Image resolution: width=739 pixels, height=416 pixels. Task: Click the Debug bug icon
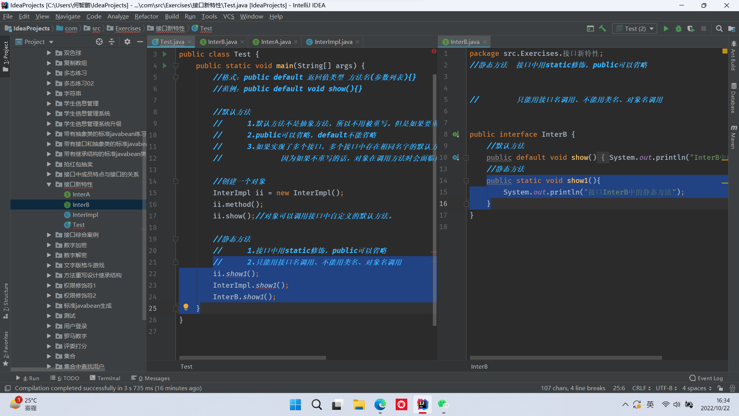click(678, 29)
